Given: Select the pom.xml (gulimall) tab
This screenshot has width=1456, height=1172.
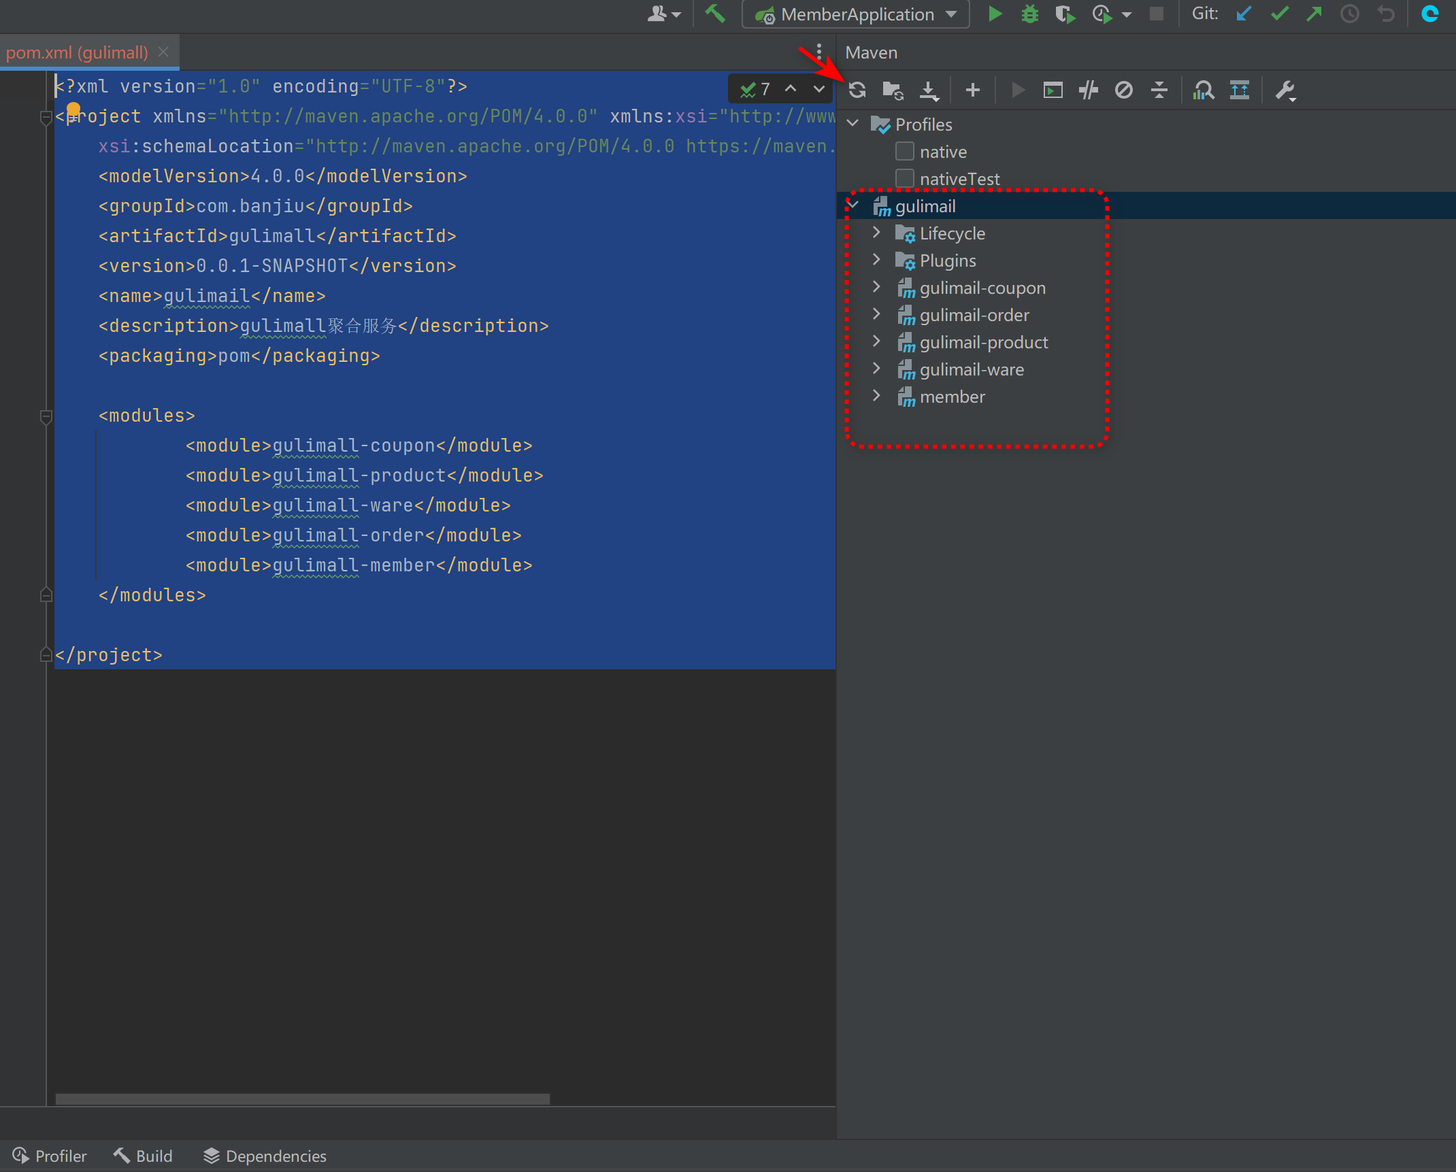Looking at the screenshot, I should click(77, 52).
